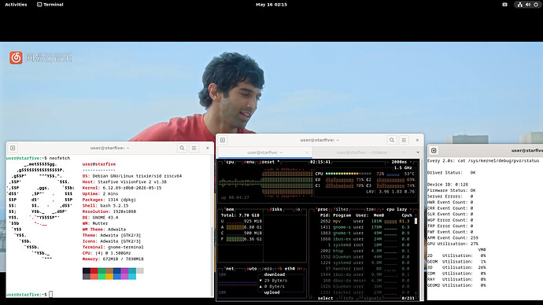Click the GPU Utilisation: 27% line
The height and width of the screenshot is (305, 543).
tap(452, 244)
